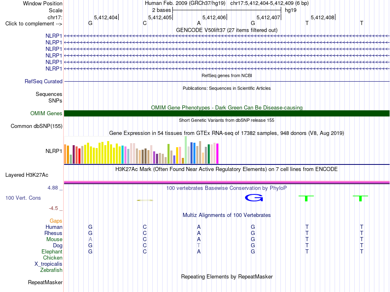Click the grey A base in the Mouse row
This screenshot has width=390, height=292.
tap(90, 240)
